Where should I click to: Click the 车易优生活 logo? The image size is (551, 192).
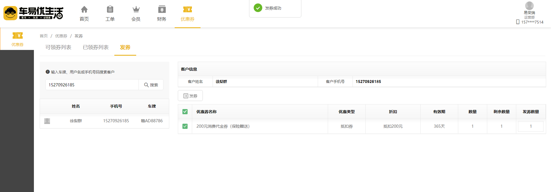click(33, 13)
